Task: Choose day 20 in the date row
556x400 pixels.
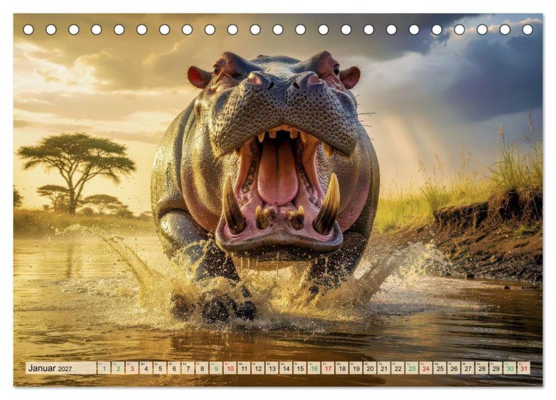Action: [370, 368]
